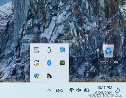Click Safely Remove Hardware USB icon
Screen dimensions: 126x98
click(49, 50)
